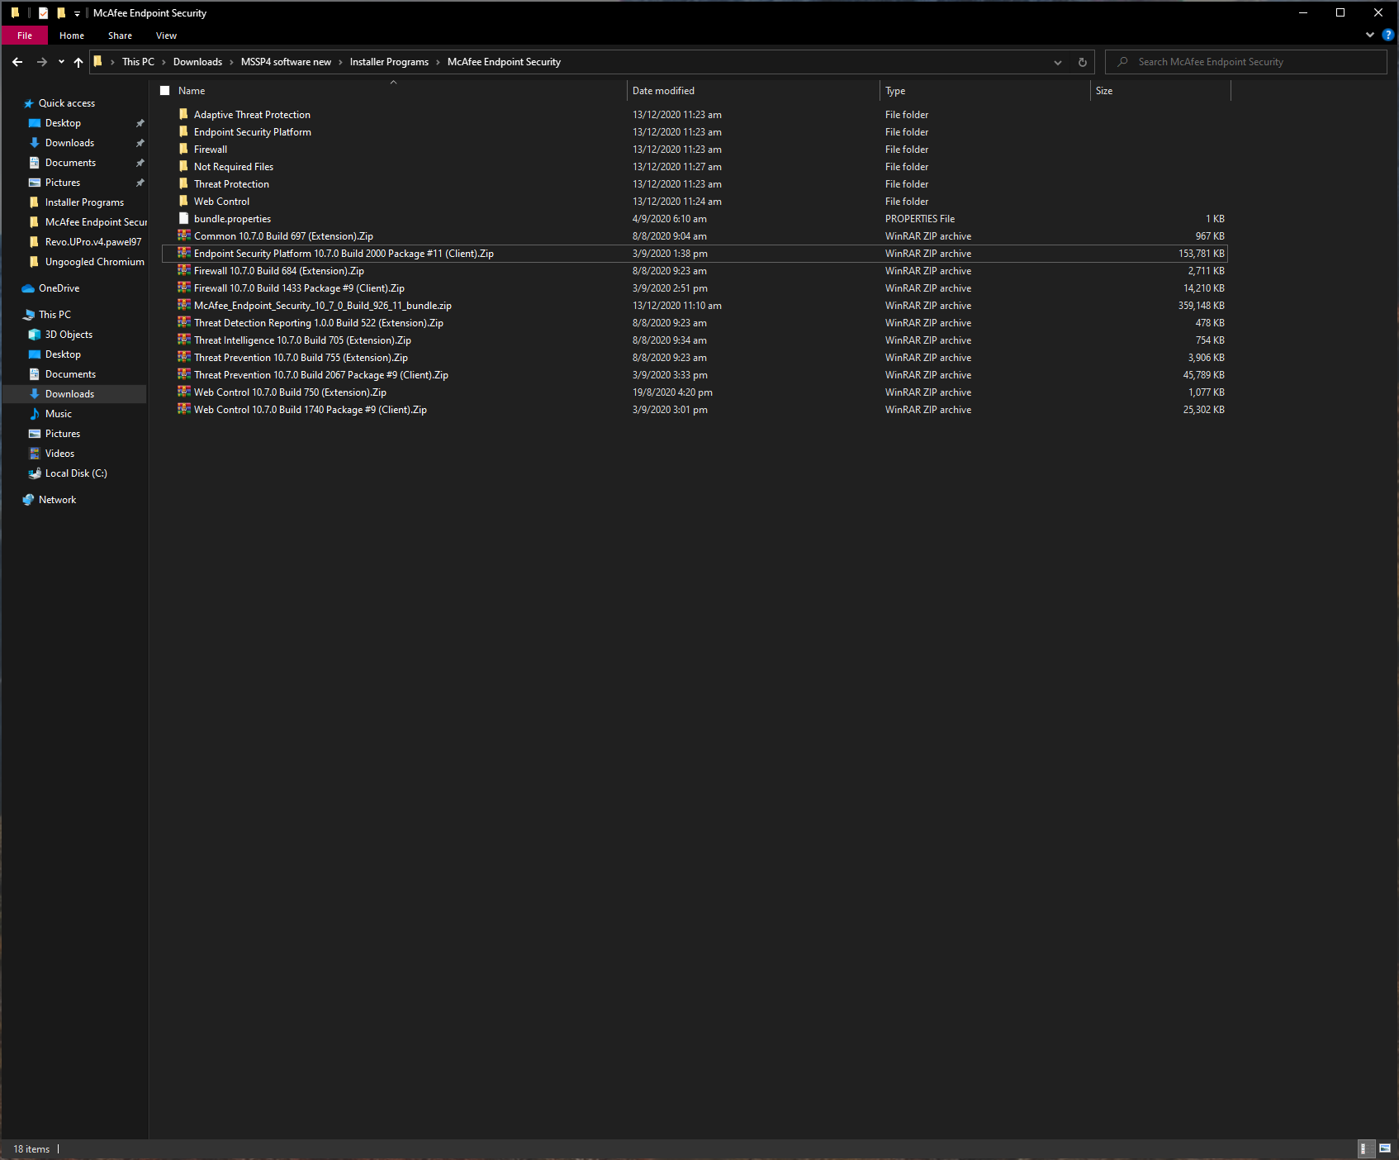This screenshot has width=1399, height=1160.
Task: Sort by the Date modified column header
Action: click(663, 91)
